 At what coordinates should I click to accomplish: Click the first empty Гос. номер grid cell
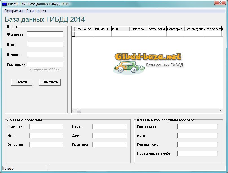click(x=84, y=34)
